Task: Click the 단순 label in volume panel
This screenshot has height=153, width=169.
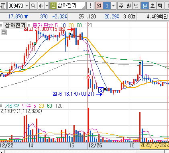Action: click(27, 106)
